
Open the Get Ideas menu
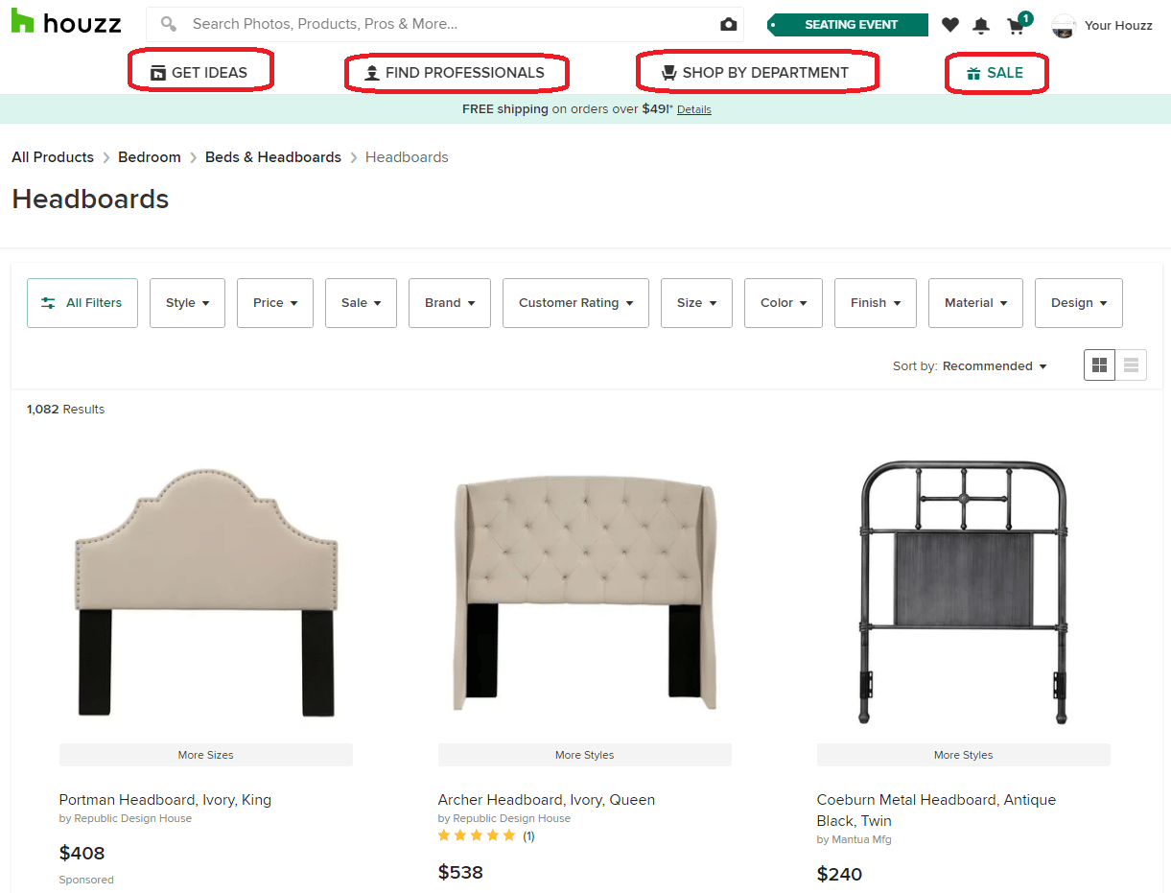199,73
